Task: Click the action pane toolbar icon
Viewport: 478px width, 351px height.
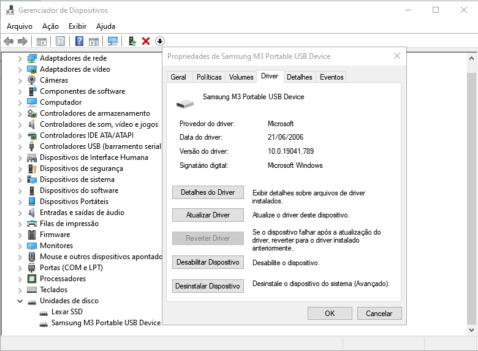Action: (94, 41)
